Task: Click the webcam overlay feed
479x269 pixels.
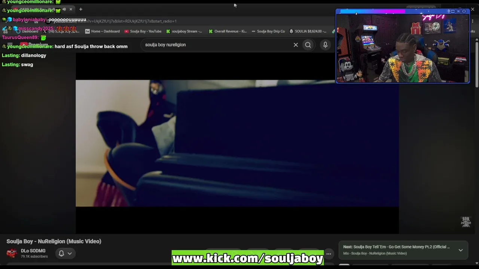Action: coord(403,48)
